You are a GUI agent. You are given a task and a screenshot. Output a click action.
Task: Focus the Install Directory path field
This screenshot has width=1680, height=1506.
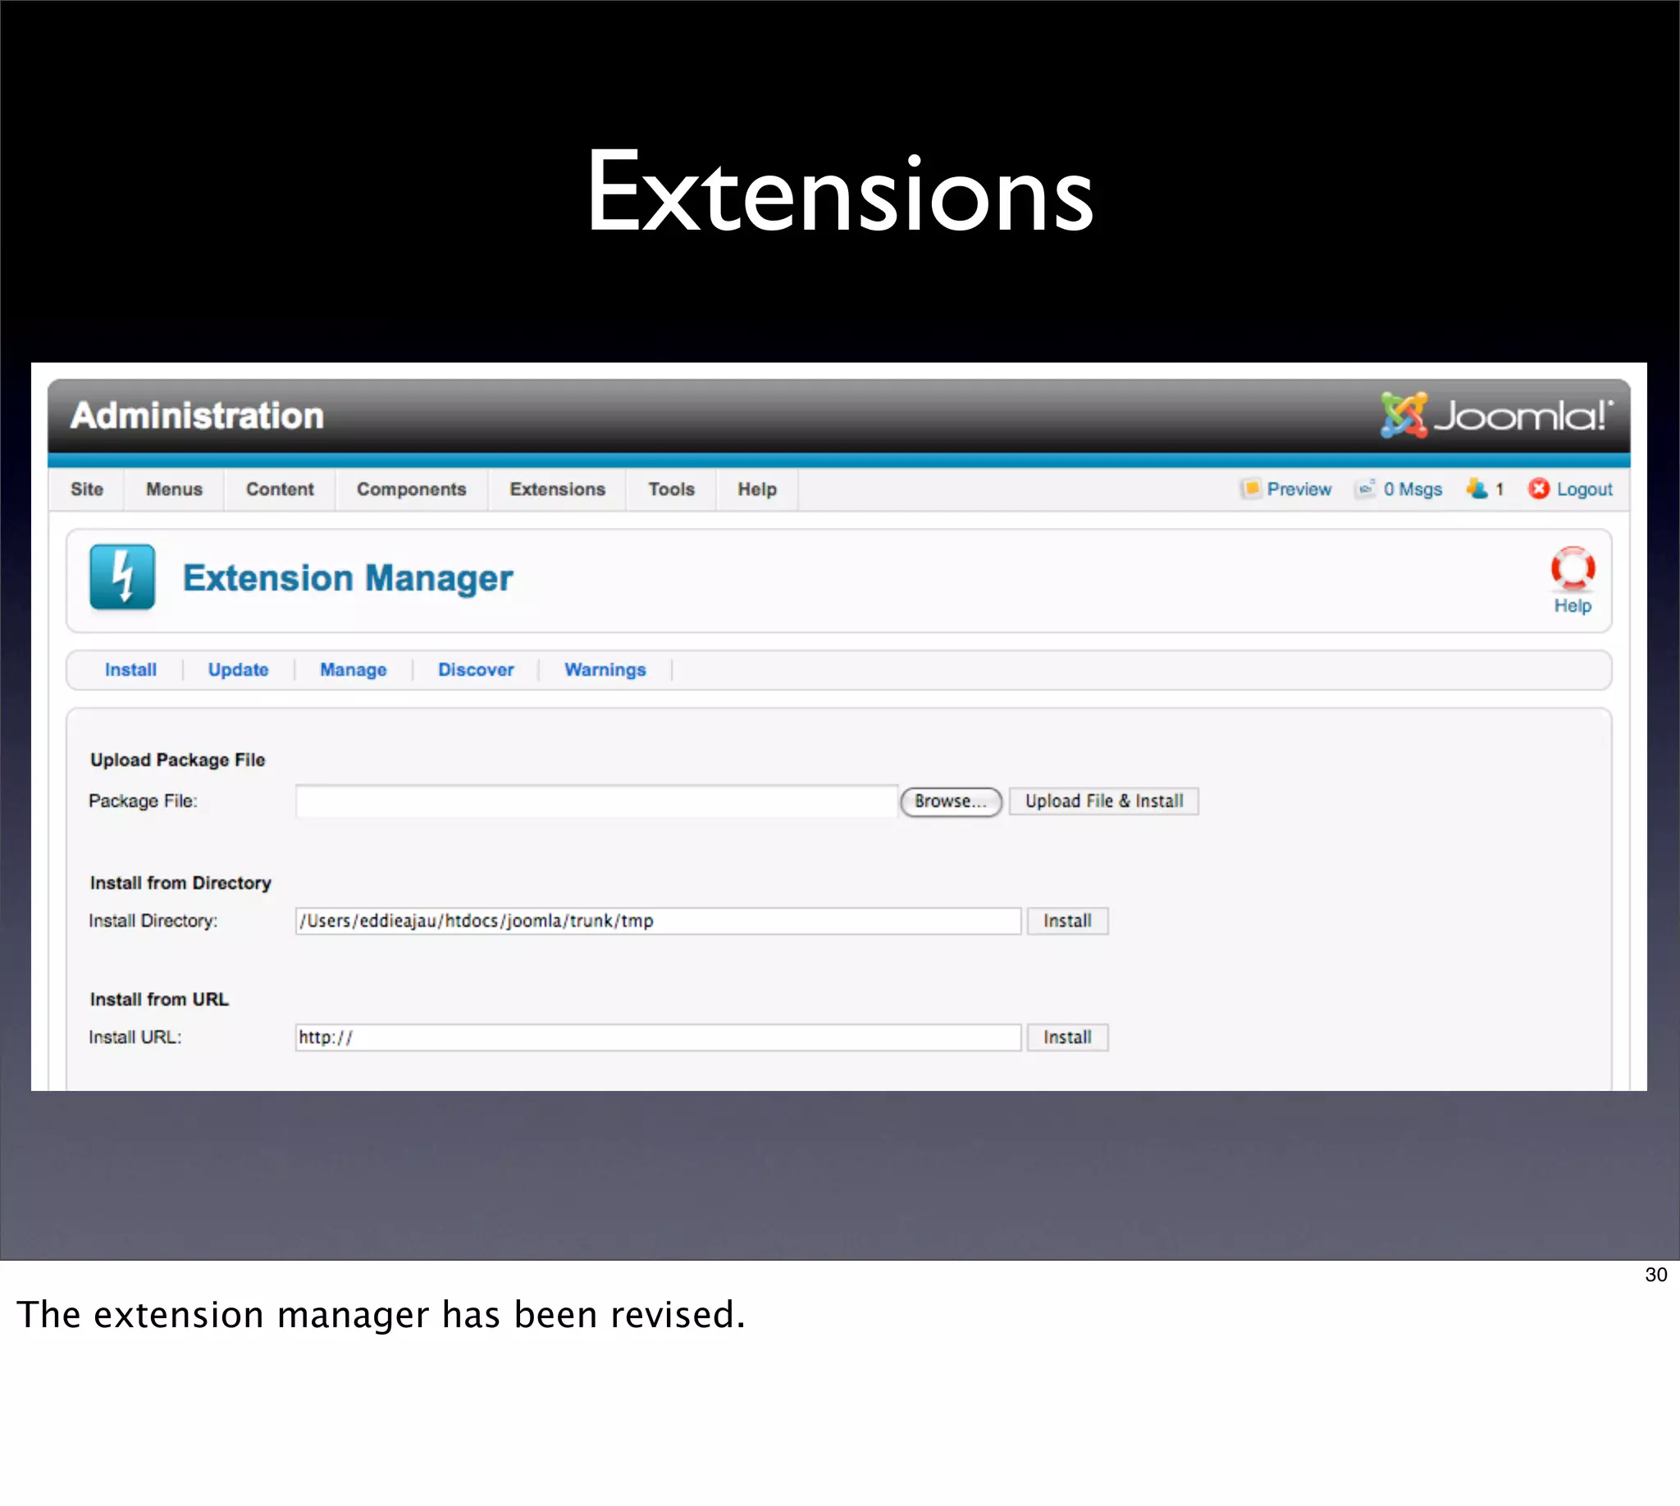pos(658,921)
